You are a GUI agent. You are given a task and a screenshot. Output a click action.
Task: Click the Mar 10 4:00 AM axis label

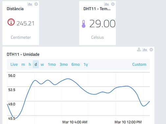75,122
